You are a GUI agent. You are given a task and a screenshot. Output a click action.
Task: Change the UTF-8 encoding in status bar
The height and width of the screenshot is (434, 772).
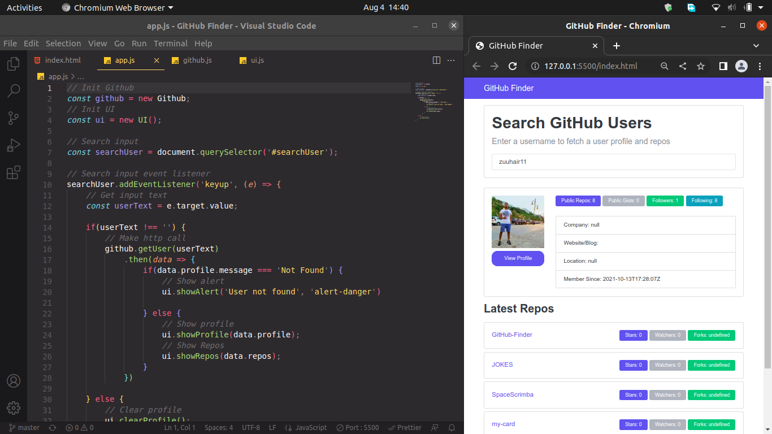point(251,428)
